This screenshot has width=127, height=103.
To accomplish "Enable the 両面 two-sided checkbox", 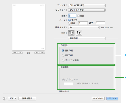I will coord(78,16).
